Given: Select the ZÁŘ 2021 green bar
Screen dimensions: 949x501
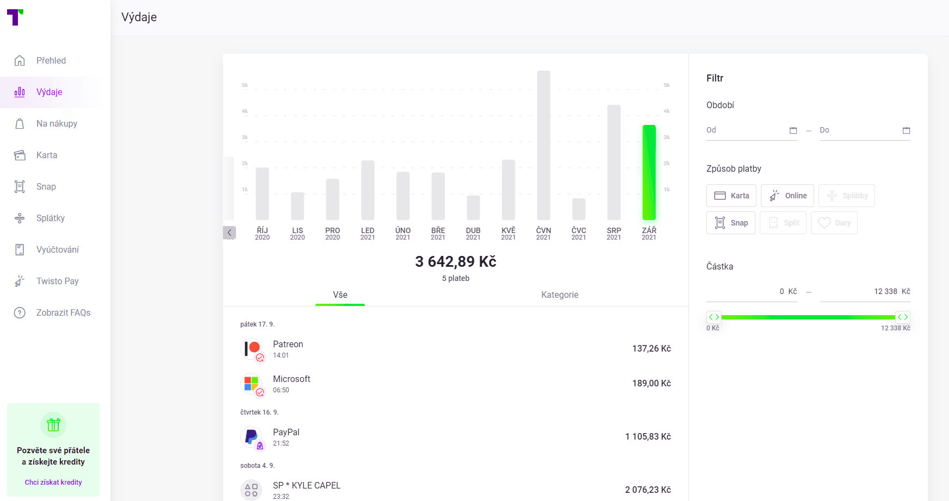Looking at the screenshot, I should 649,172.
